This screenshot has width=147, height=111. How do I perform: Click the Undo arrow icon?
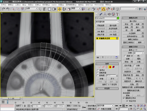point(3,9)
